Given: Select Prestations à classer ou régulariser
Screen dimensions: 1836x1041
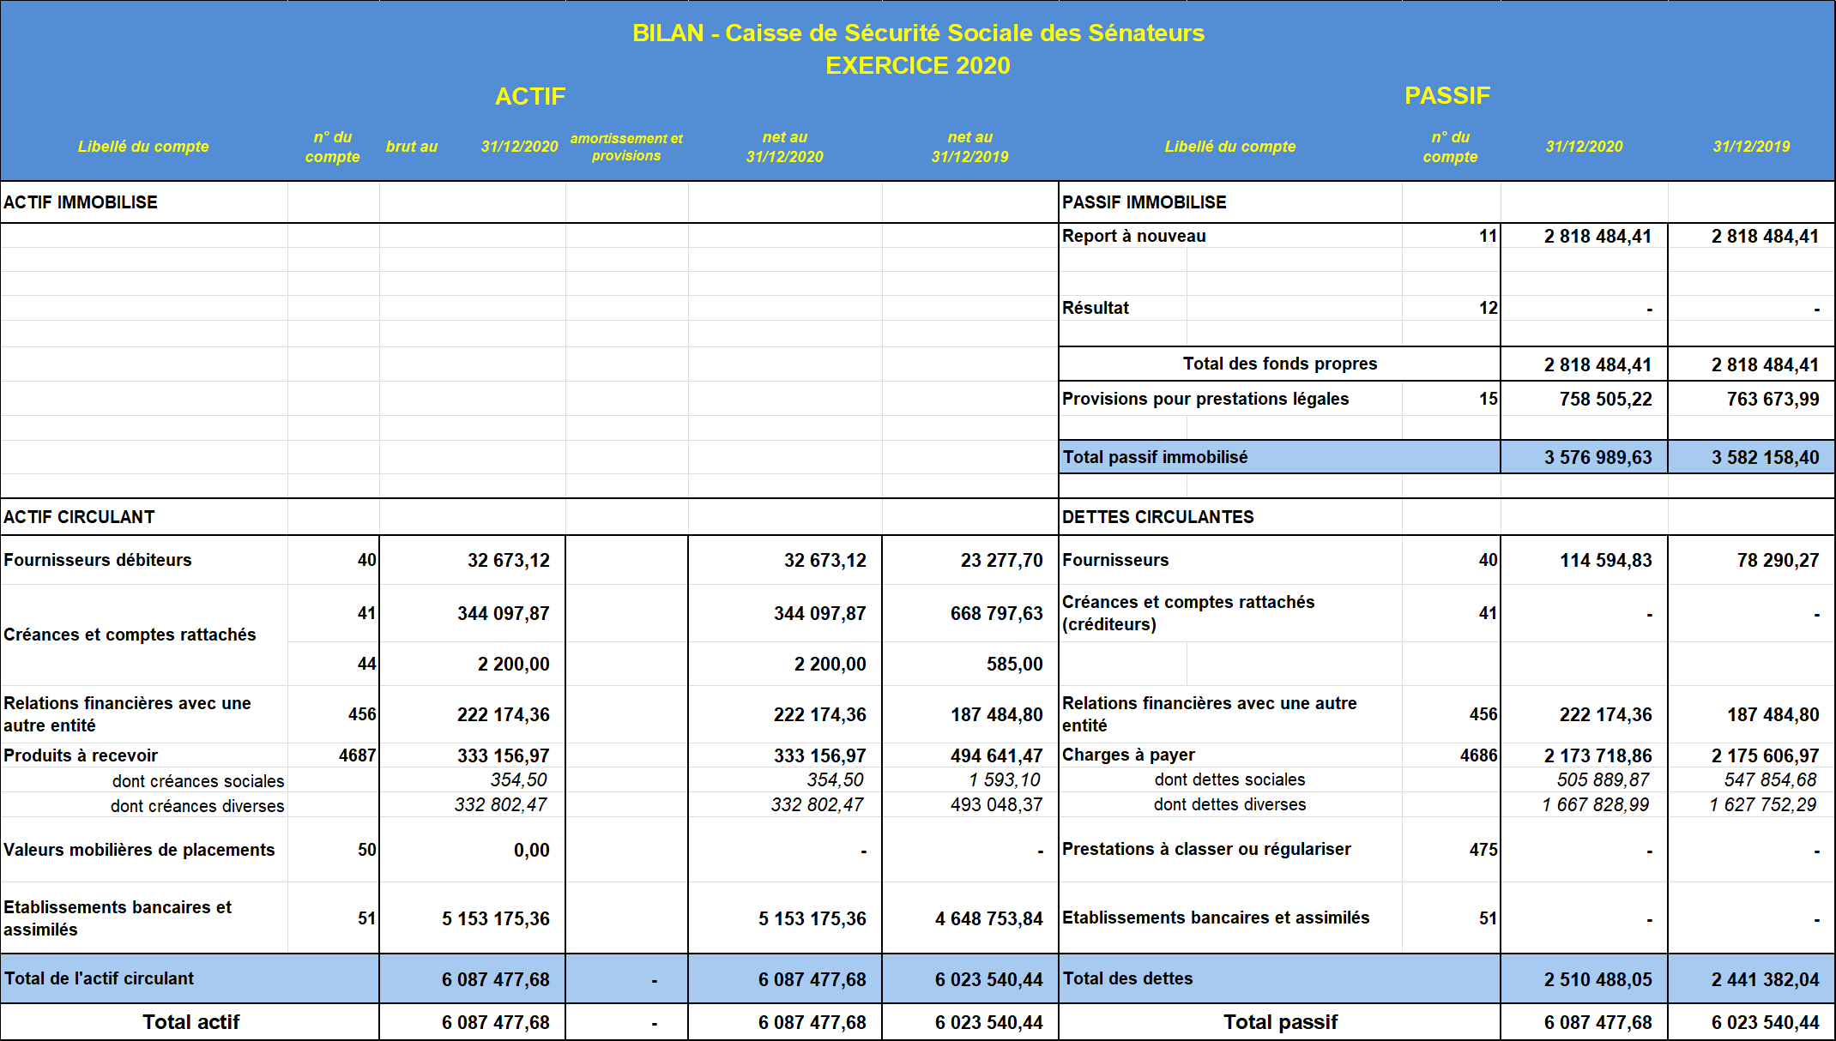Looking at the screenshot, I should tap(1206, 849).
